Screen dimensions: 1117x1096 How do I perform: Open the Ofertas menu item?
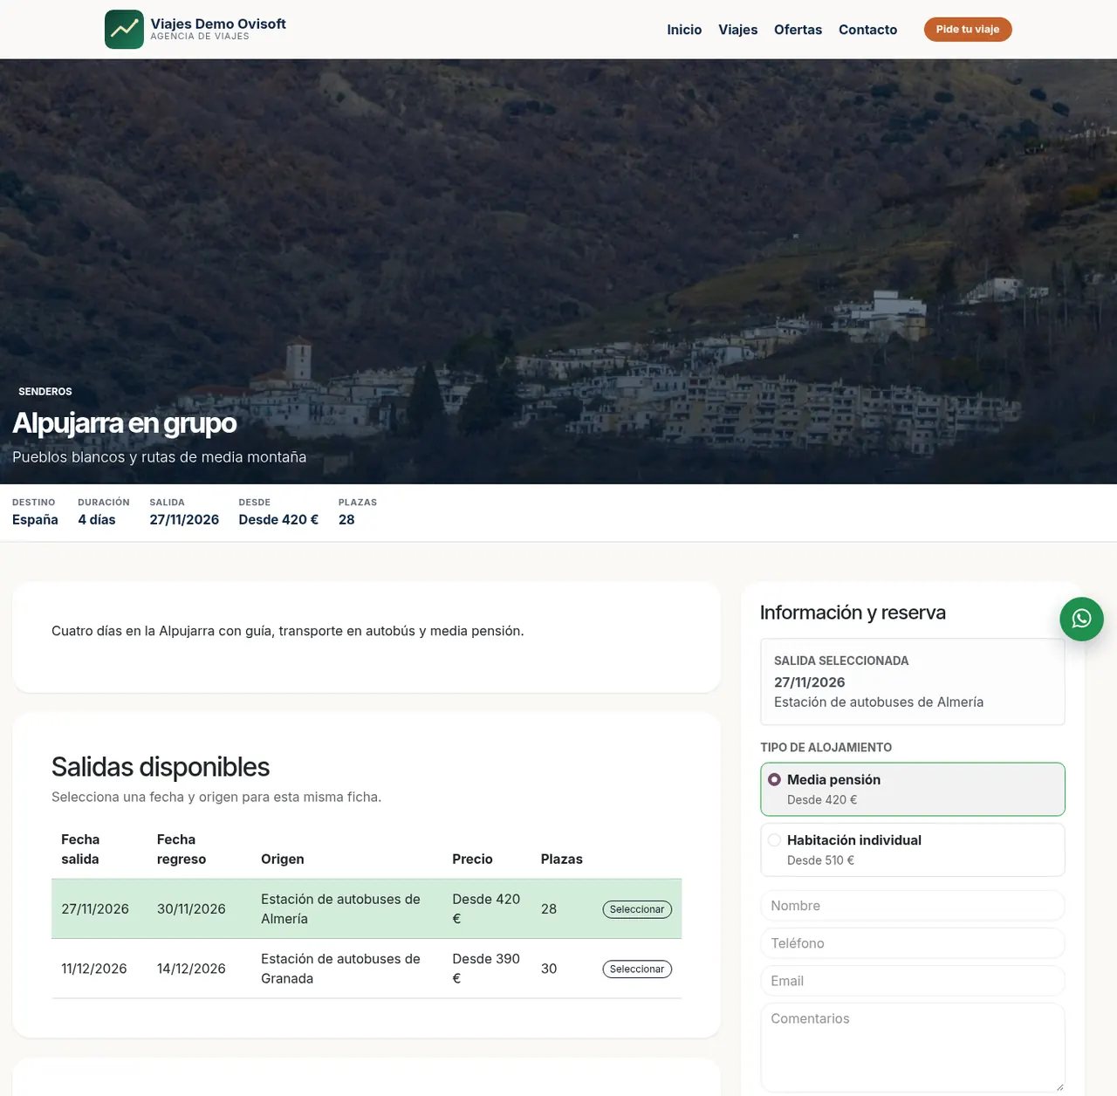coord(798,30)
